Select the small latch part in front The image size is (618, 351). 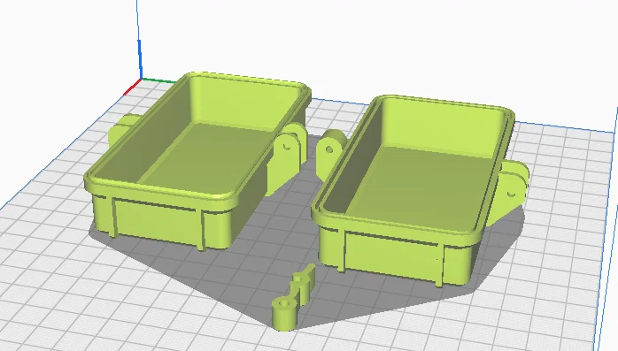[x=294, y=297]
